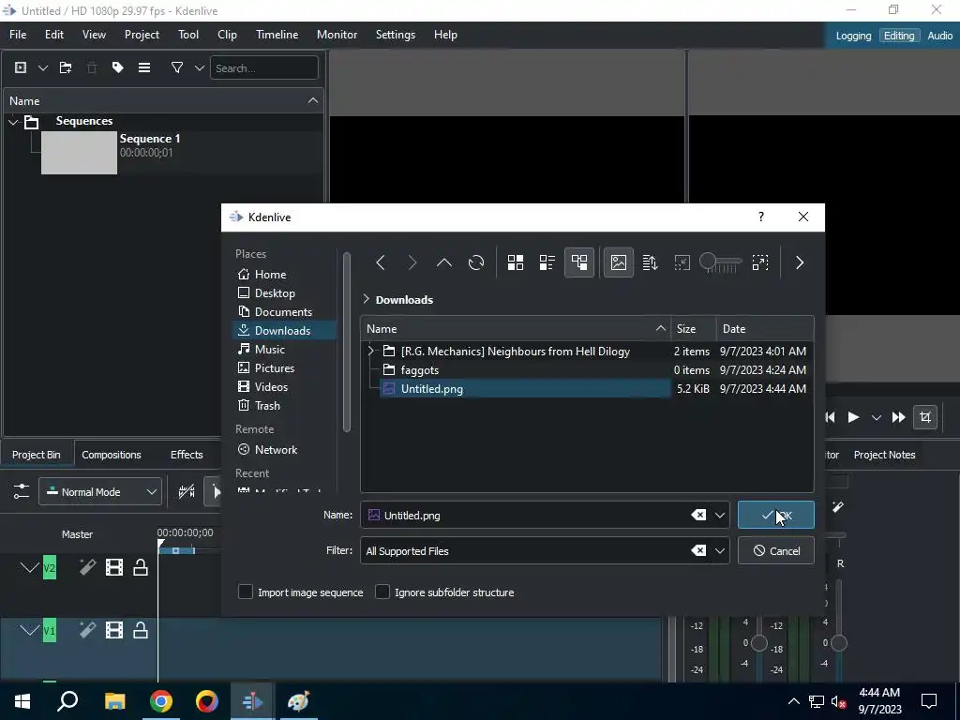Viewport: 960px width, 720px height.
Task: Select the Sequence 1 thumbnail
Action: click(x=79, y=153)
